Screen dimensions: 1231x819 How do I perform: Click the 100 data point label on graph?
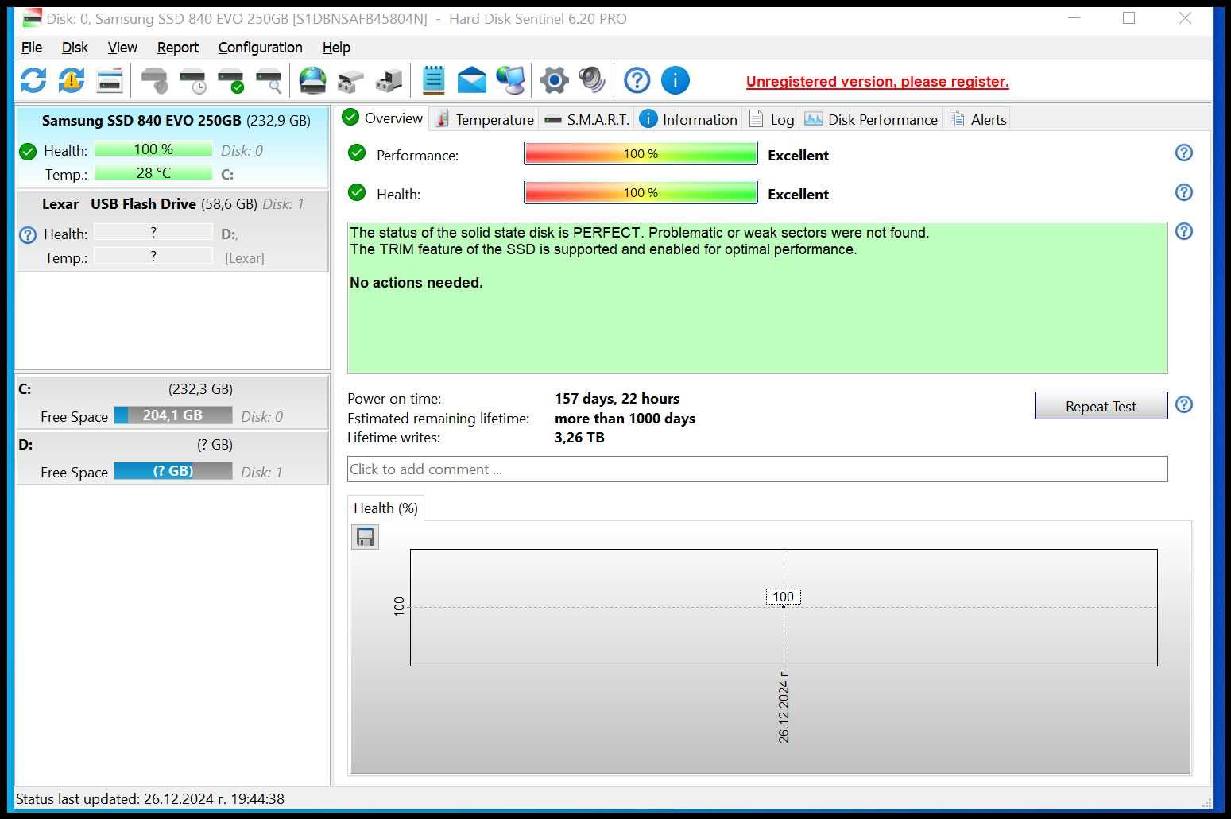783,597
